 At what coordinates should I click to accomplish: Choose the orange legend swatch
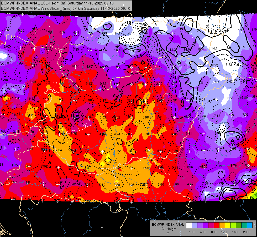222,225
